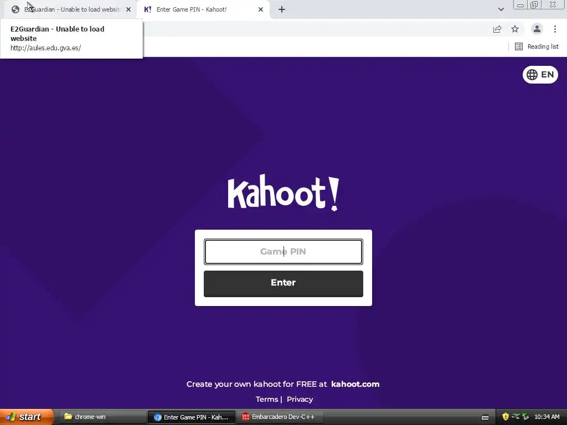This screenshot has height=425, width=567.
Task: Click the globe icon on E2Guardian tab
Action: (15, 9)
